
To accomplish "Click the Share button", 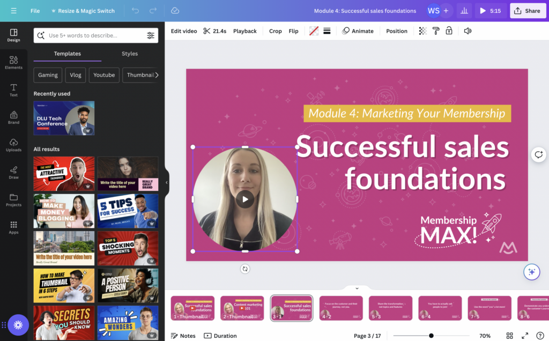I will [x=528, y=10].
